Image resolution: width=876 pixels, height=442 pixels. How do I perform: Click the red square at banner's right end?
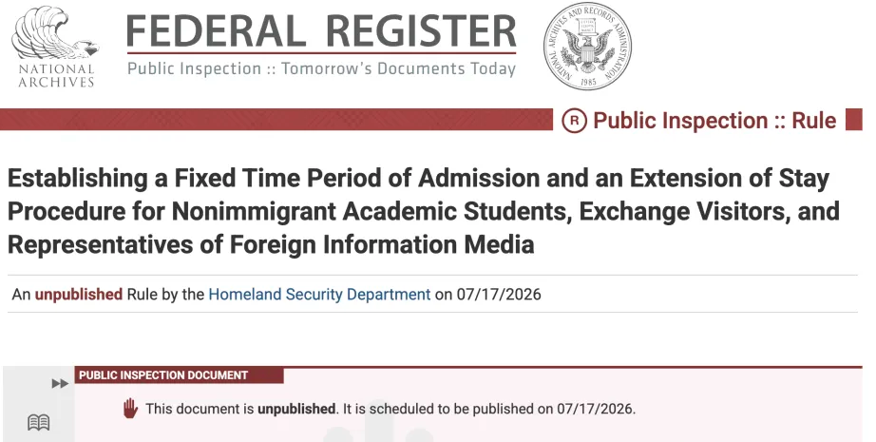853,120
